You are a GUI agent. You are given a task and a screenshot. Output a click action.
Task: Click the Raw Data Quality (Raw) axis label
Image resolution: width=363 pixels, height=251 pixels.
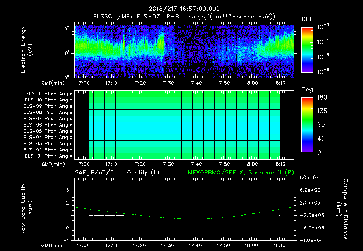[x=26, y=209]
